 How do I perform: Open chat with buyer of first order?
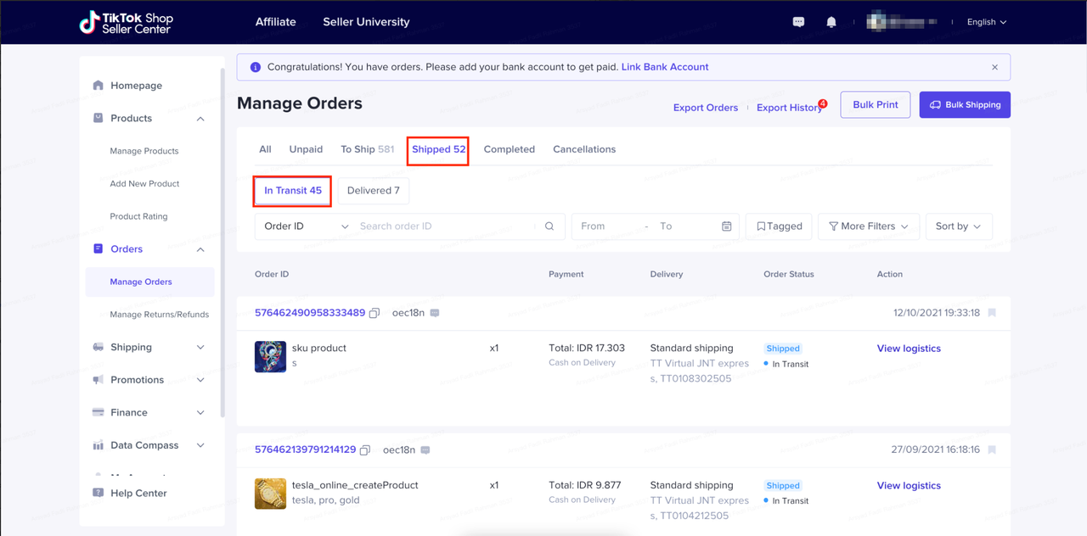point(435,313)
